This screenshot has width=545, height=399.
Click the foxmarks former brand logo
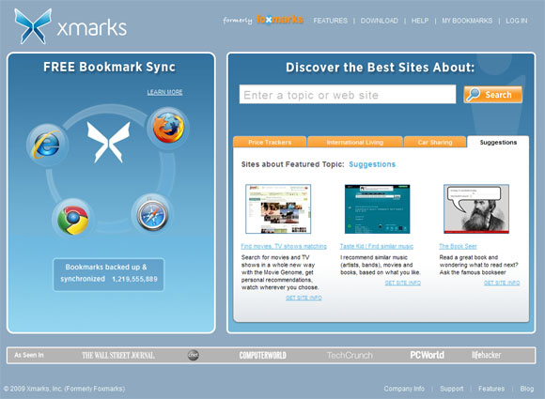coord(279,20)
